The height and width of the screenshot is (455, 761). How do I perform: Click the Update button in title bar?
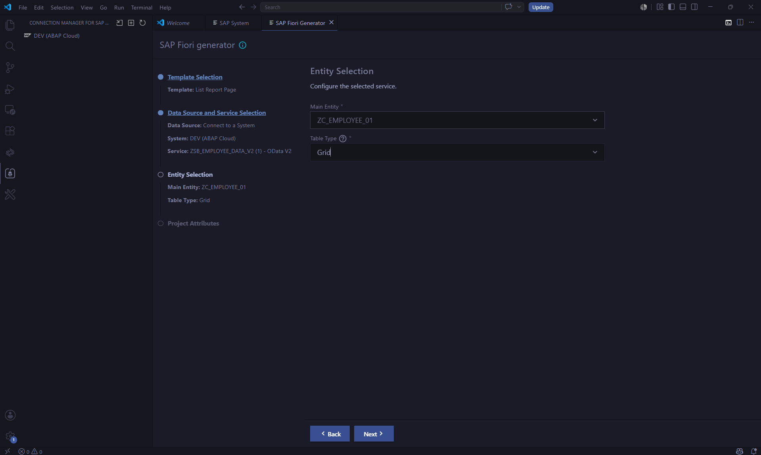click(541, 7)
